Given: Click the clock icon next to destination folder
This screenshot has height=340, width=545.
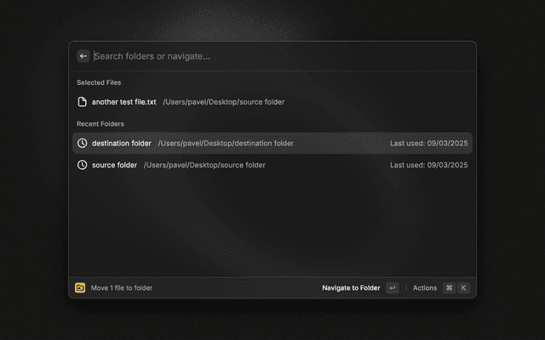Looking at the screenshot, I should (83, 144).
